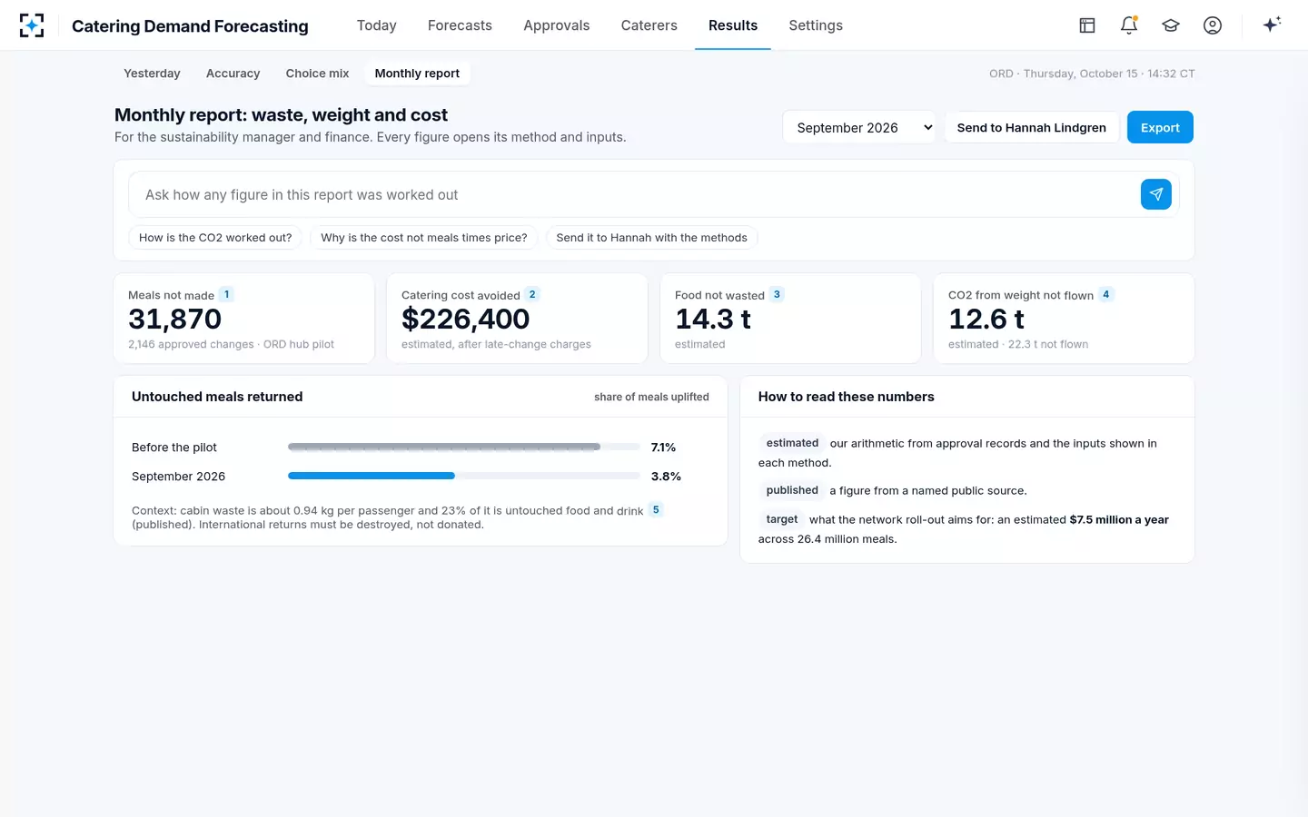
Task: Click the 12.6 t CO2 figure
Action: (986, 319)
